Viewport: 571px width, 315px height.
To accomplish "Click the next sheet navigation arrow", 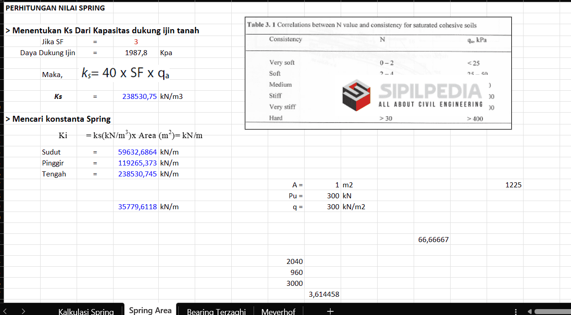I will pos(23,311).
